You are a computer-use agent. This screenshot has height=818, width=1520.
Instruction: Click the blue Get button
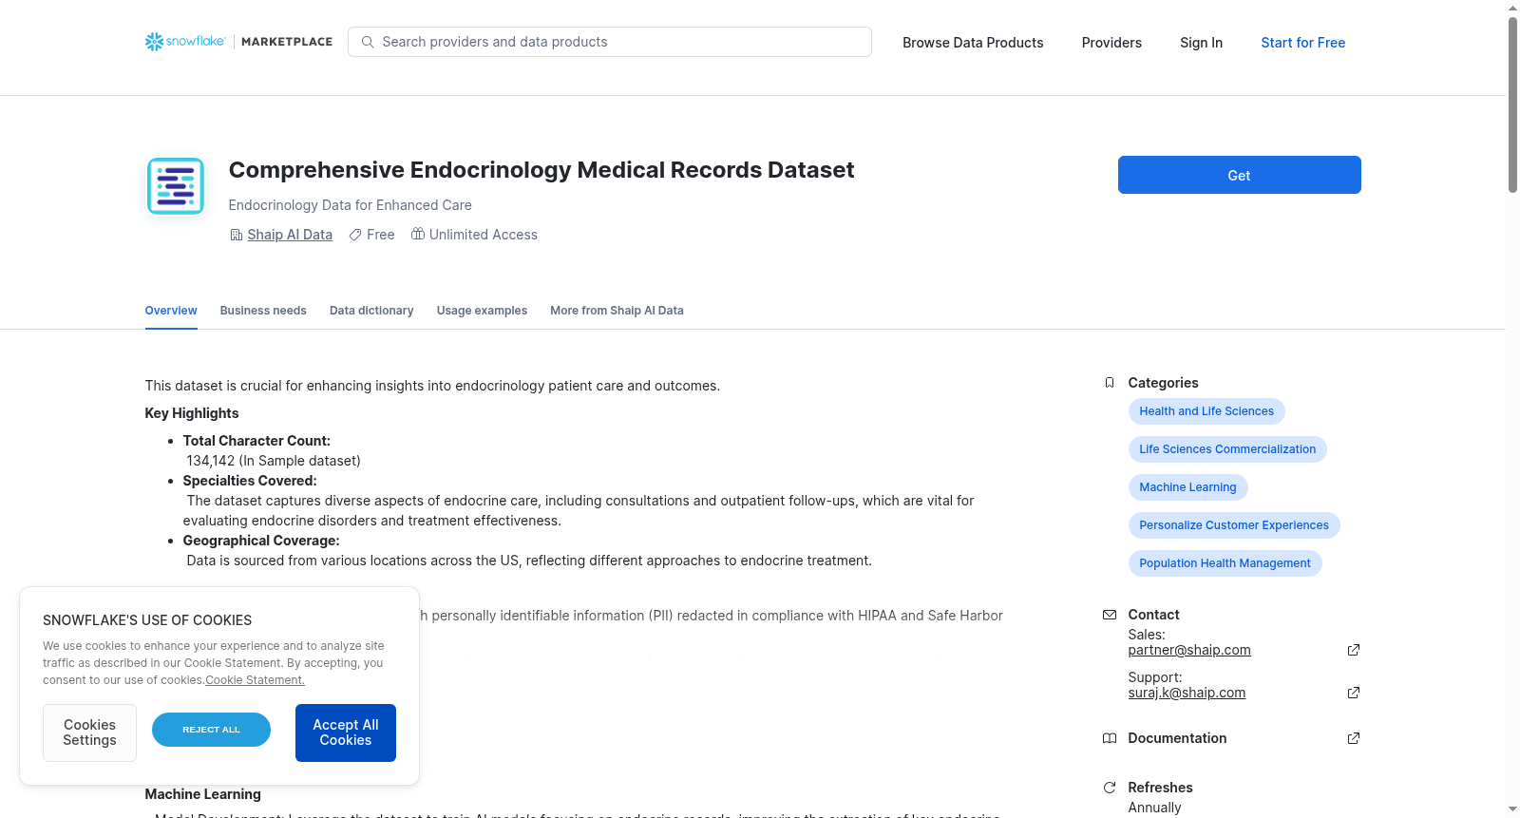[1239, 175]
